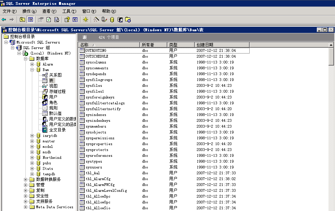Expand the master database node
The image size is (335, 211).
tap(32, 141)
